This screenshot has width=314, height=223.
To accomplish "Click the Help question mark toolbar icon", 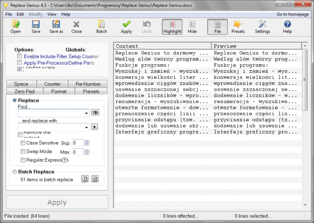I will pos(287,27).
